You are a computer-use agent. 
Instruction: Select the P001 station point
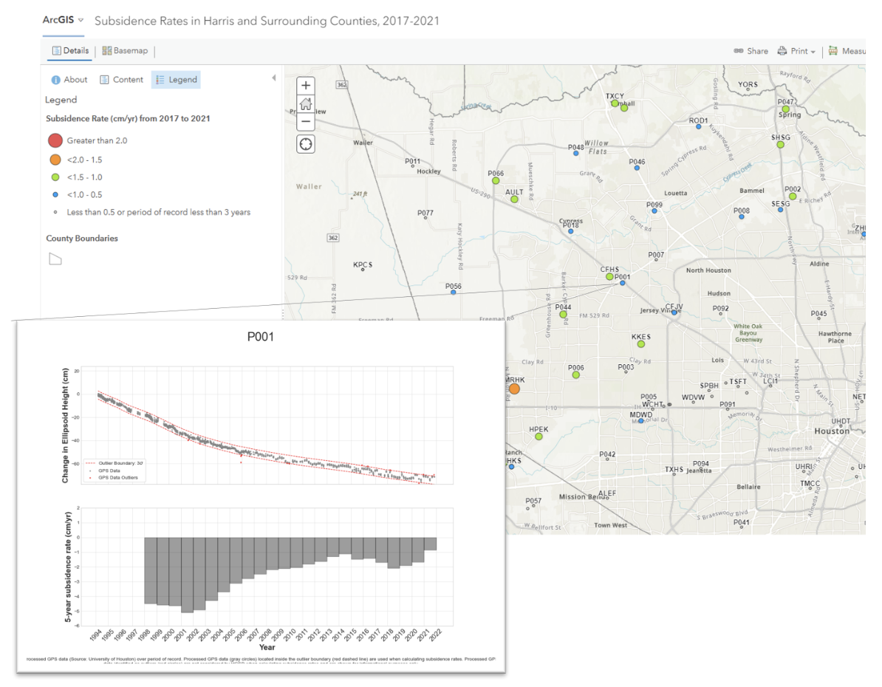622,283
